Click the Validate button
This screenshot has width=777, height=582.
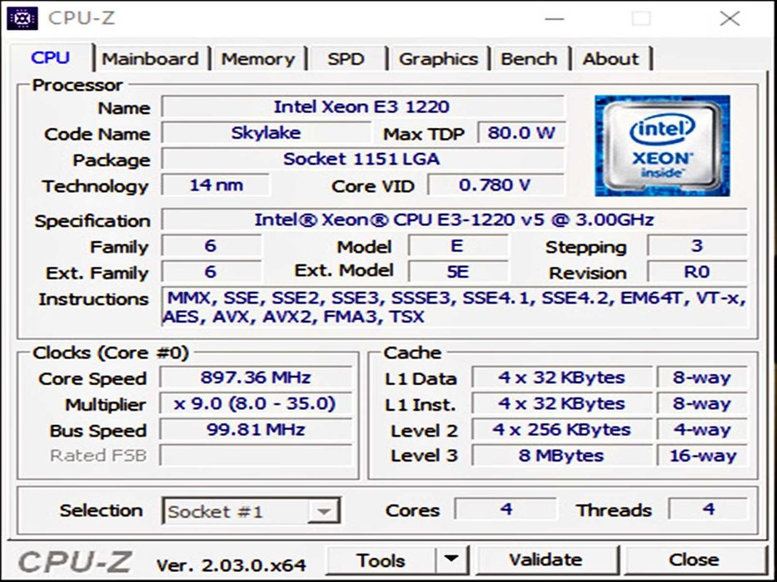coord(545,560)
